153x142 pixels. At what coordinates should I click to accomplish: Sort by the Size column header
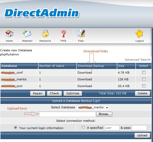(121, 66)
